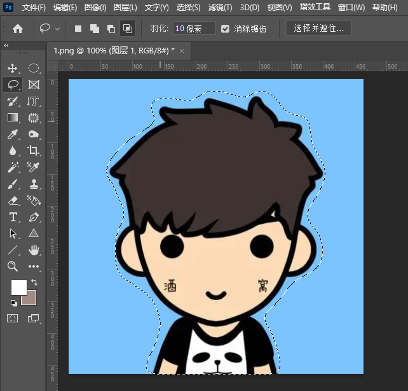The image size is (408, 391).
Task: Select the Magic Wand tool
Action: [x=13, y=167]
